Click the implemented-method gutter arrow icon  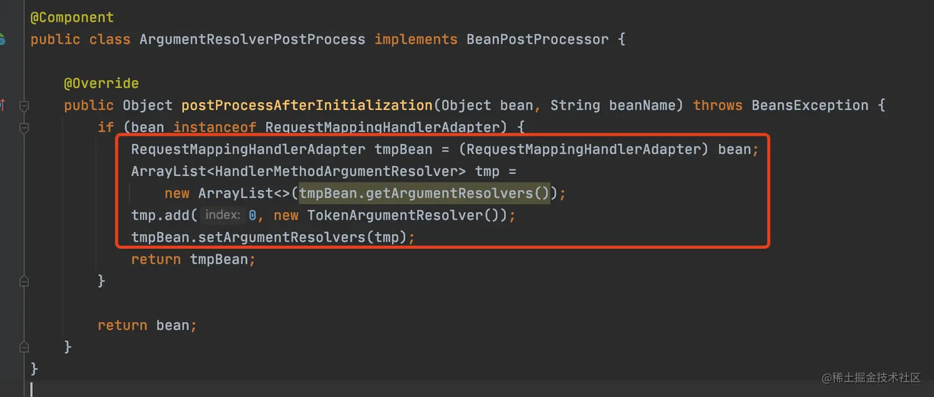(2, 106)
